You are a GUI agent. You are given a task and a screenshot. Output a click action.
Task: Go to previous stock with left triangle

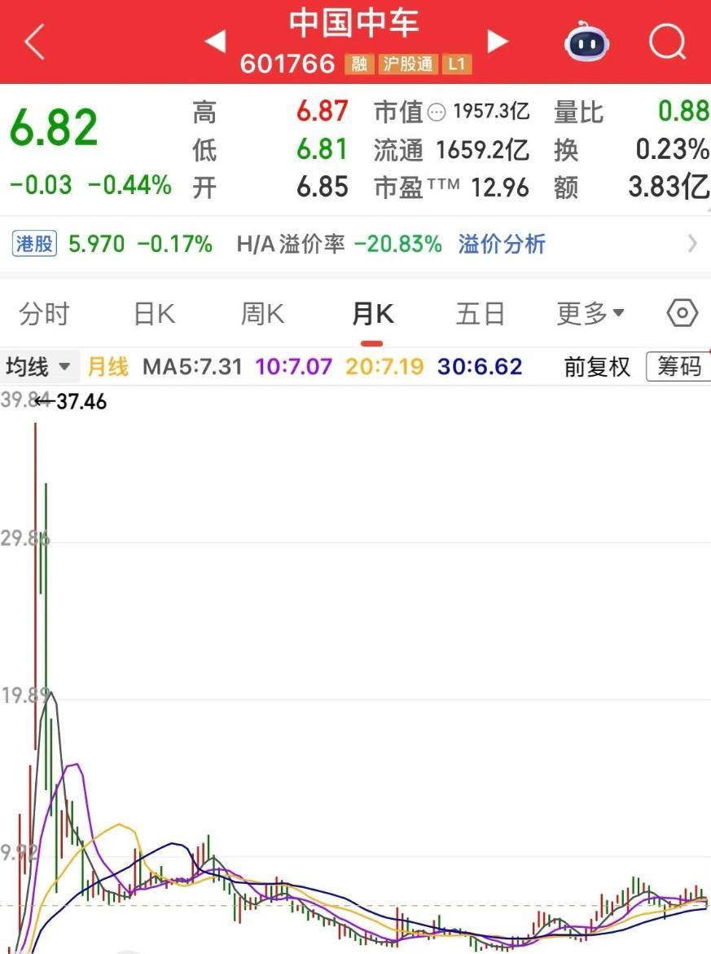coord(215,41)
